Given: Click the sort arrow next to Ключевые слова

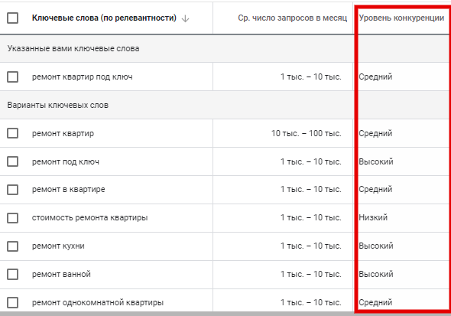Looking at the screenshot, I should pyautogui.click(x=186, y=18).
